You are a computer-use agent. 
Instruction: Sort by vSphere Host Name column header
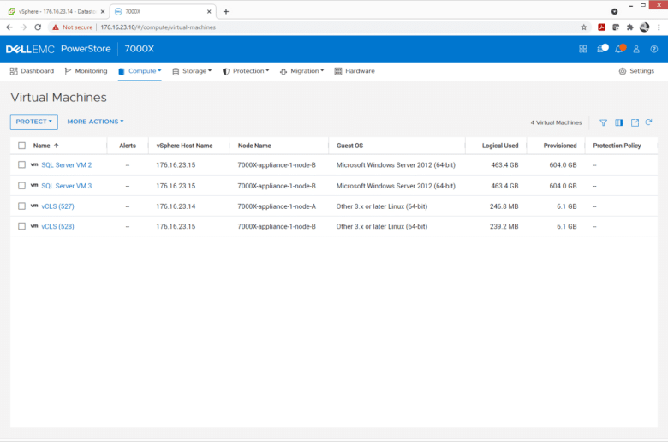tap(184, 146)
